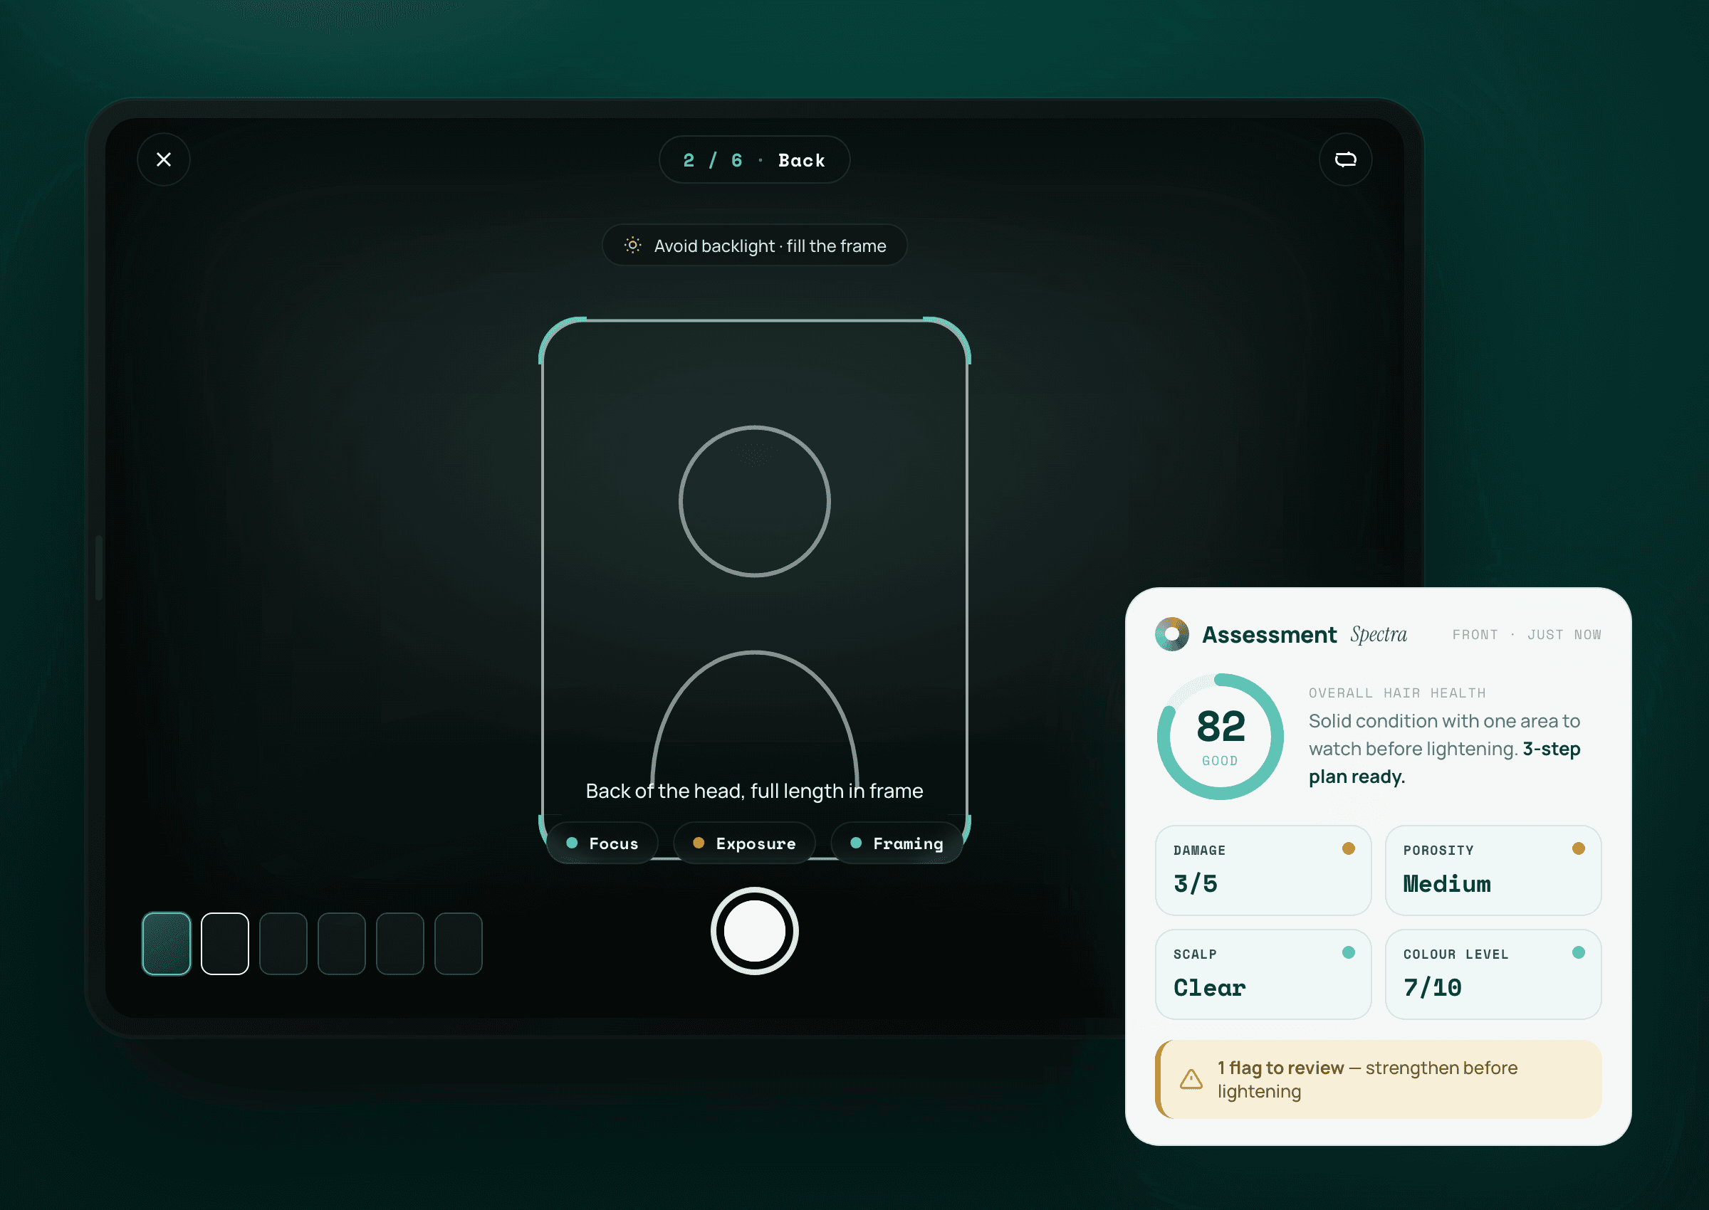Screen dimensions: 1709x1210
Task: Select the second, white-outlined thumbnail slot
Action: pos(224,943)
